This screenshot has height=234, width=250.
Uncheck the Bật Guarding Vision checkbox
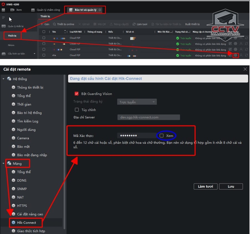coord(77,93)
